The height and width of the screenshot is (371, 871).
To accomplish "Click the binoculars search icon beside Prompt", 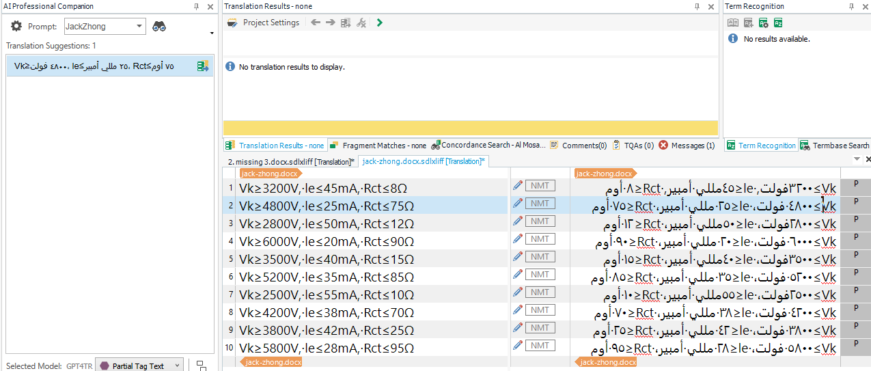I will click(160, 27).
